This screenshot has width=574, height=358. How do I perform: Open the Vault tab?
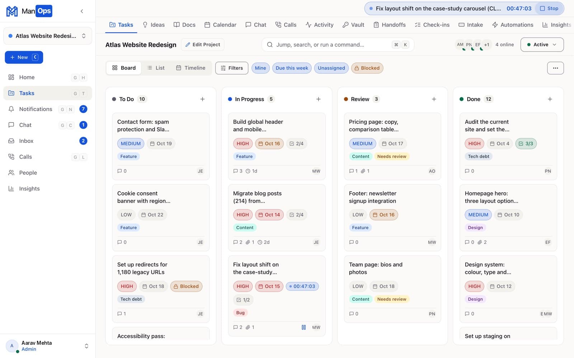(353, 25)
